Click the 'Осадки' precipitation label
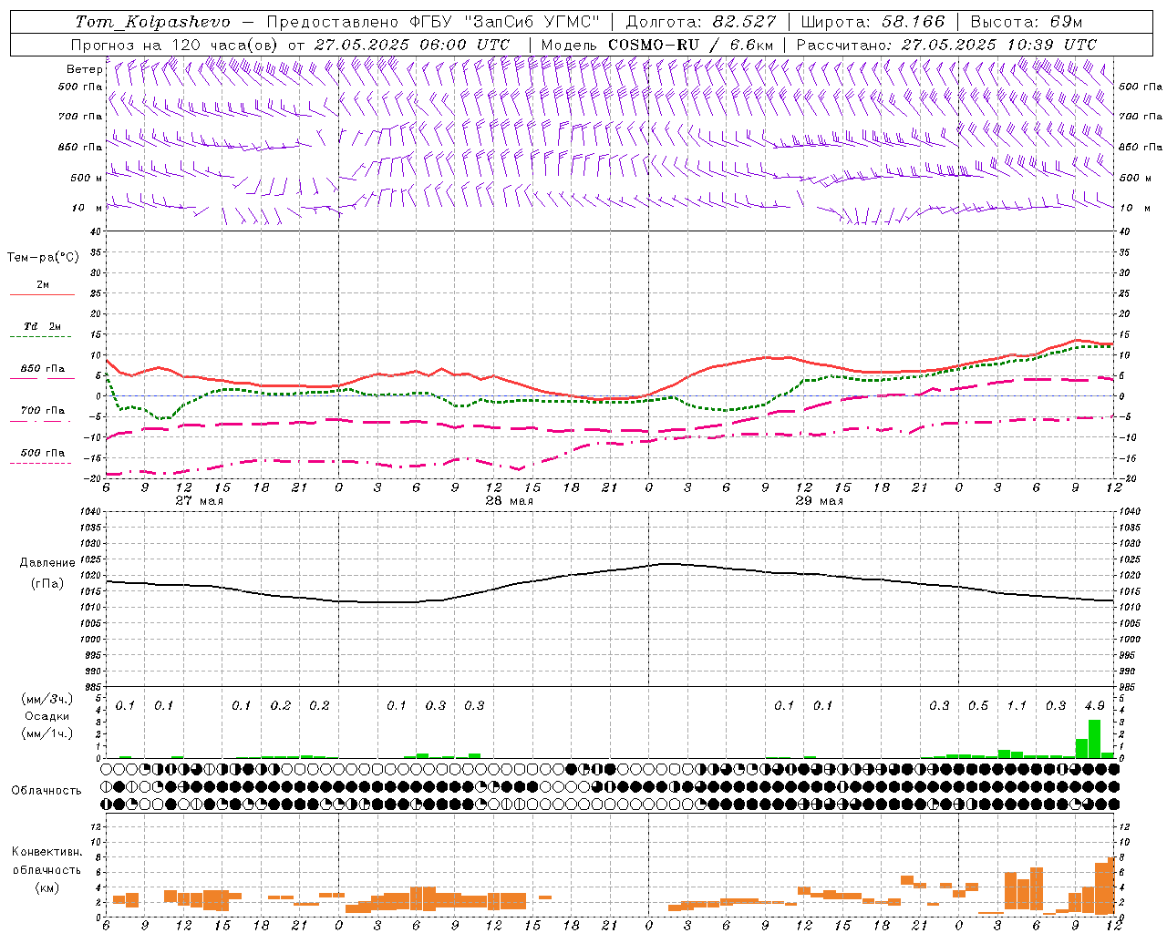1167x933 pixels. (x=46, y=716)
